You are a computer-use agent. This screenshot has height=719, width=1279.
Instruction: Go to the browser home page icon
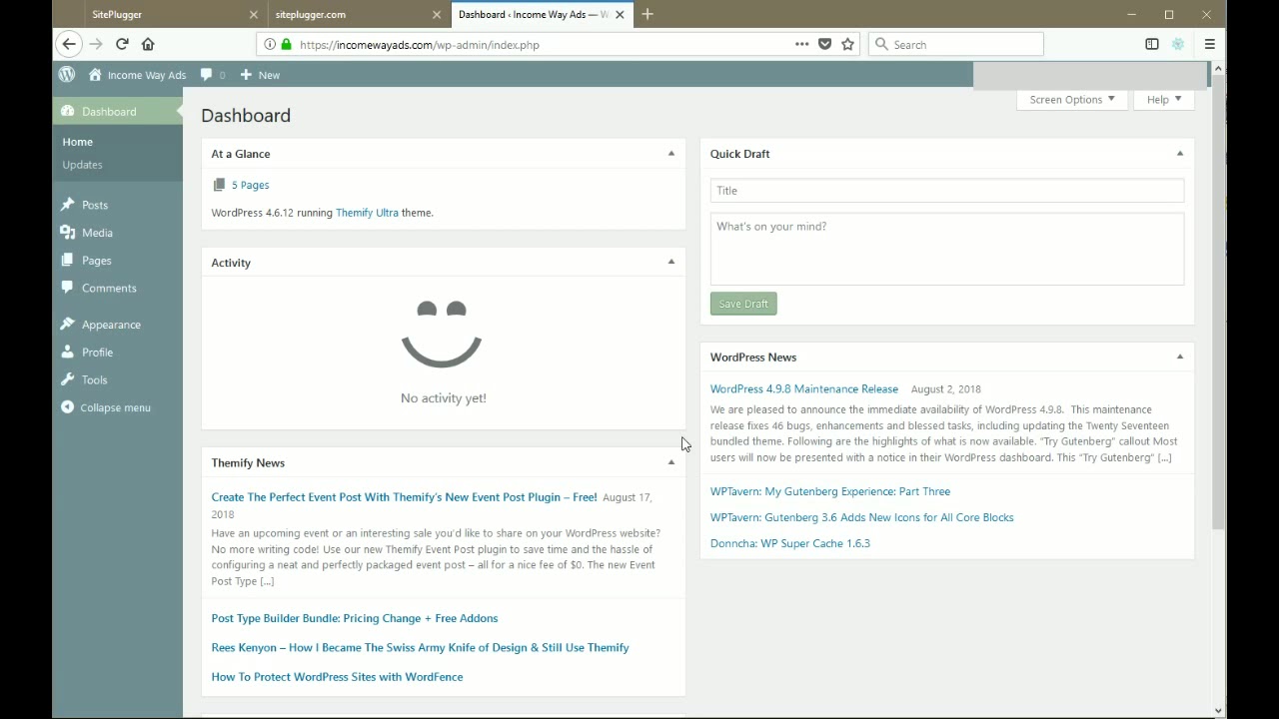(x=148, y=44)
